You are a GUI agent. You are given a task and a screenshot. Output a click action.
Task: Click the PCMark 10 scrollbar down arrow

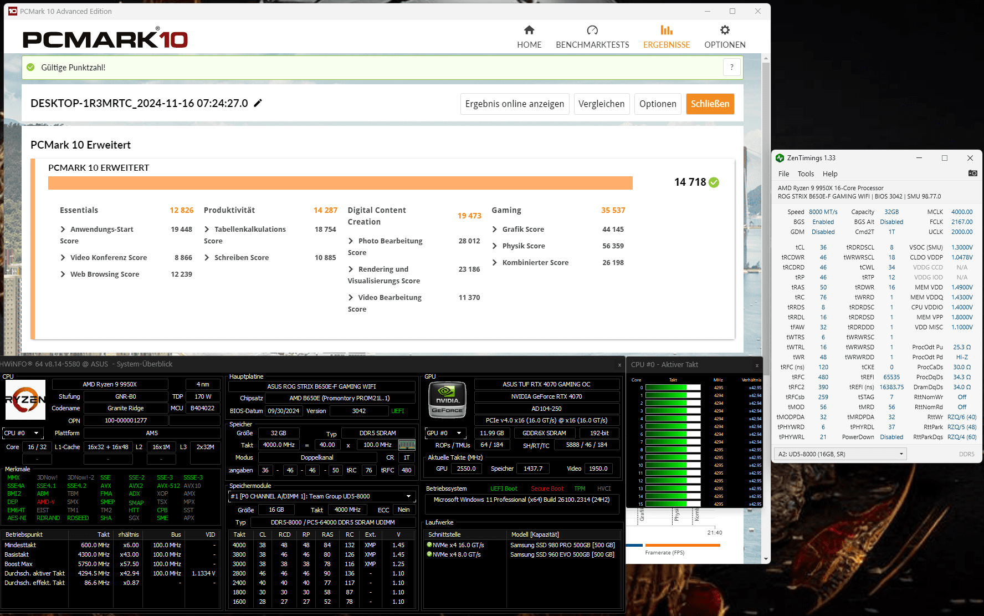[x=766, y=559]
